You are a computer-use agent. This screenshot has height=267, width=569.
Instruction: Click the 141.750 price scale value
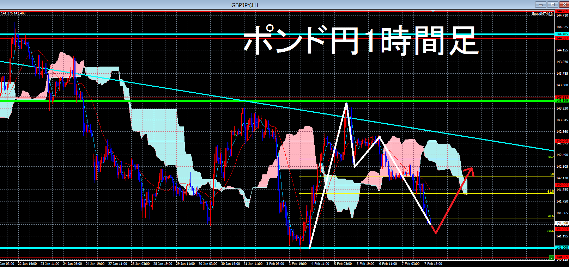(562, 201)
